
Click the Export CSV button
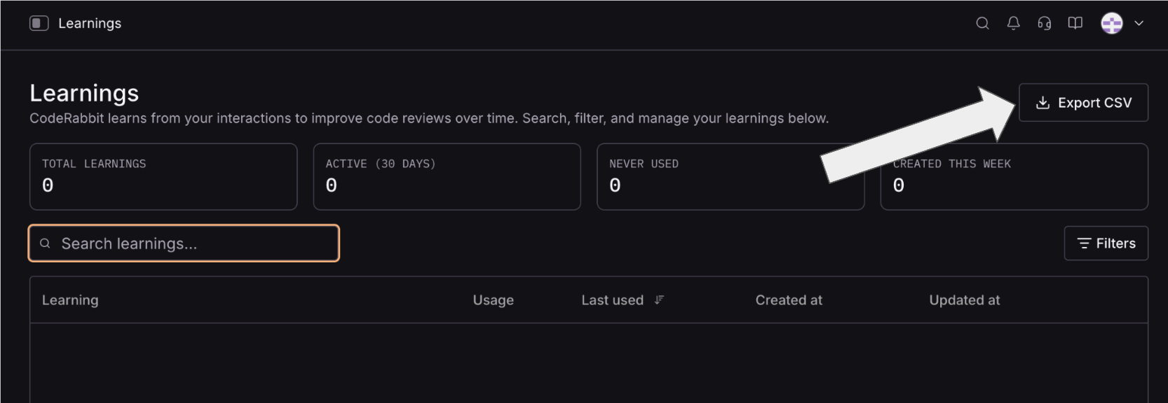1083,103
